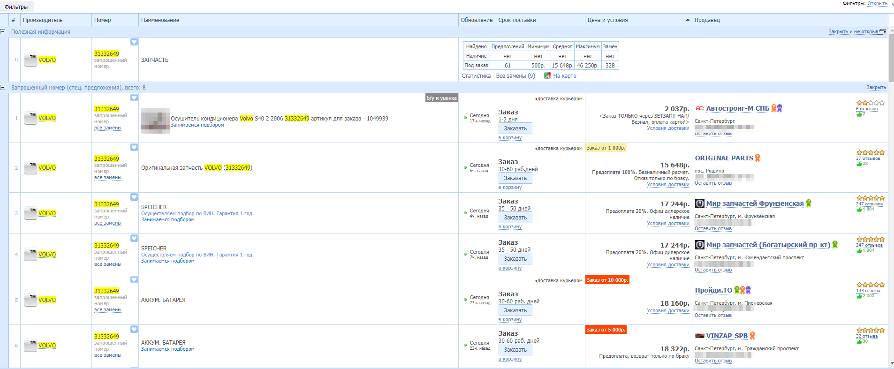Toggle the heart favorite for the ORIGINAL PARTS offer
Viewport: 894px width, 369px height.
134,147
